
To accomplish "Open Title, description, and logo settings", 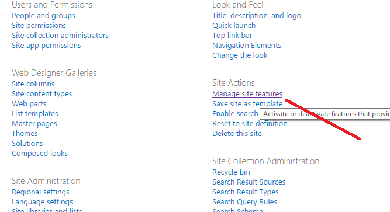I will click(x=257, y=16).
